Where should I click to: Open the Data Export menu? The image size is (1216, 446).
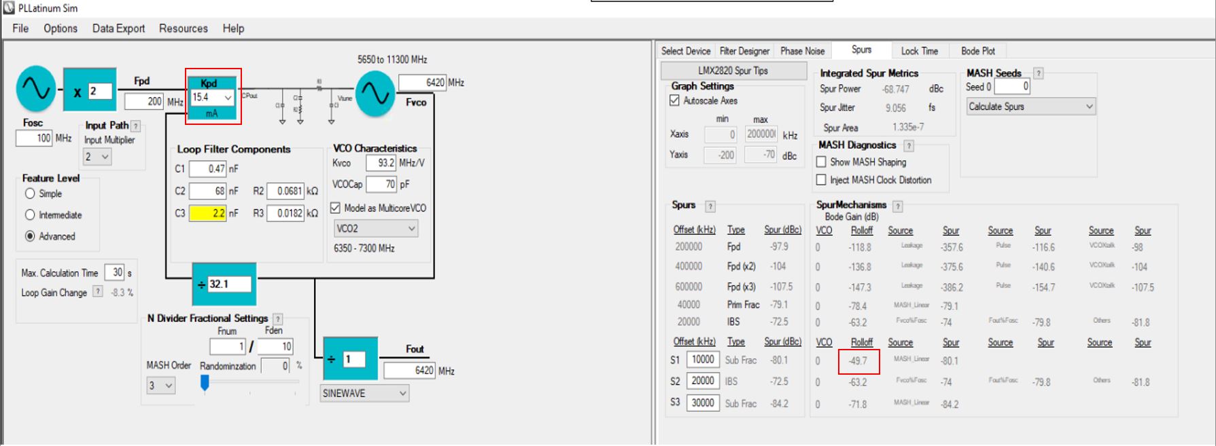click(x=118, y=29)
